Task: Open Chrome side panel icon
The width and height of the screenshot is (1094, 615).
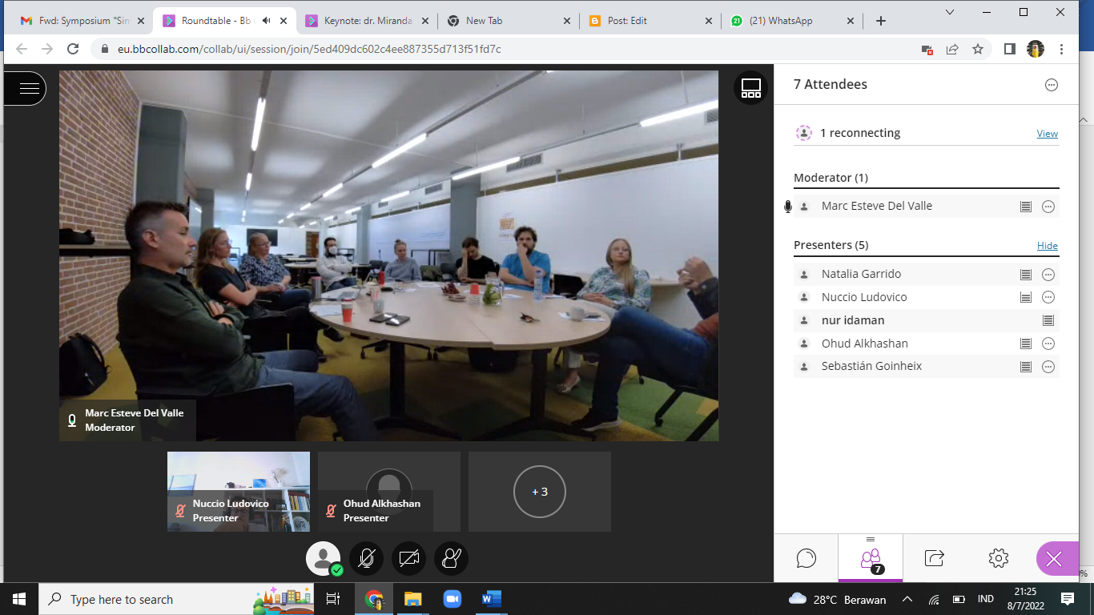Action: pos(1010,49)
